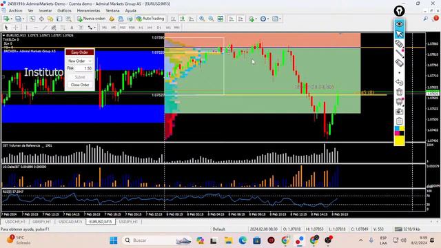Clear annotations with the trash icon
The image size is (441, 248).
(x=399, y=92)
